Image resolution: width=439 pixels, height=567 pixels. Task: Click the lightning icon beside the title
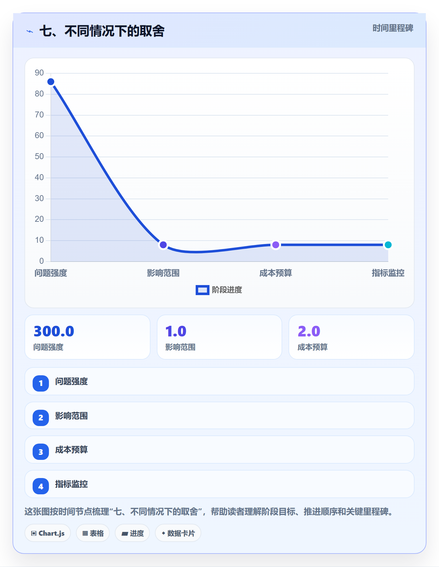pyautogui.click(x=30, y=31)
